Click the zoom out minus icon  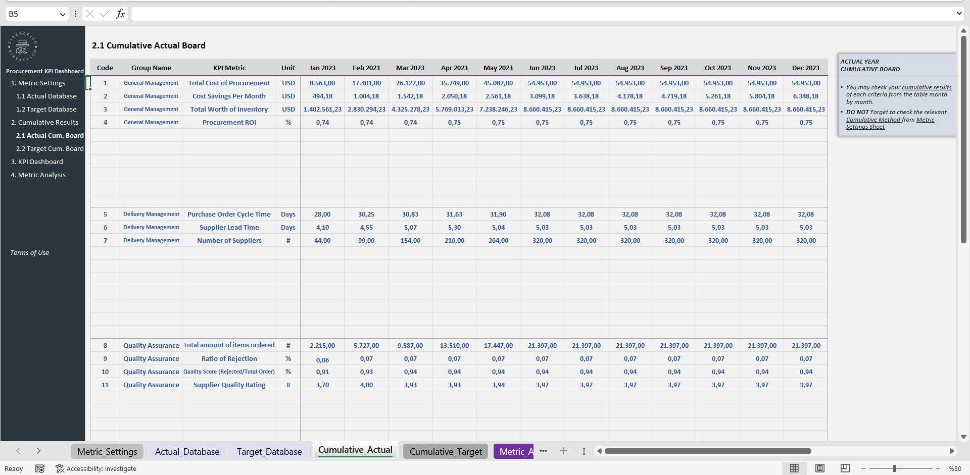(864, 468)
